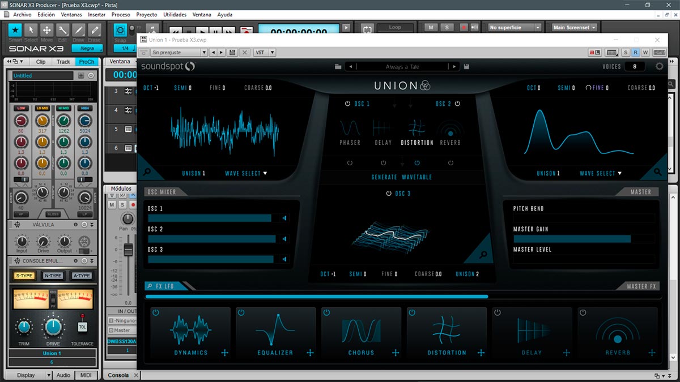
Task: Add Dynamics effect with plus icon
Action: [225, 353]
